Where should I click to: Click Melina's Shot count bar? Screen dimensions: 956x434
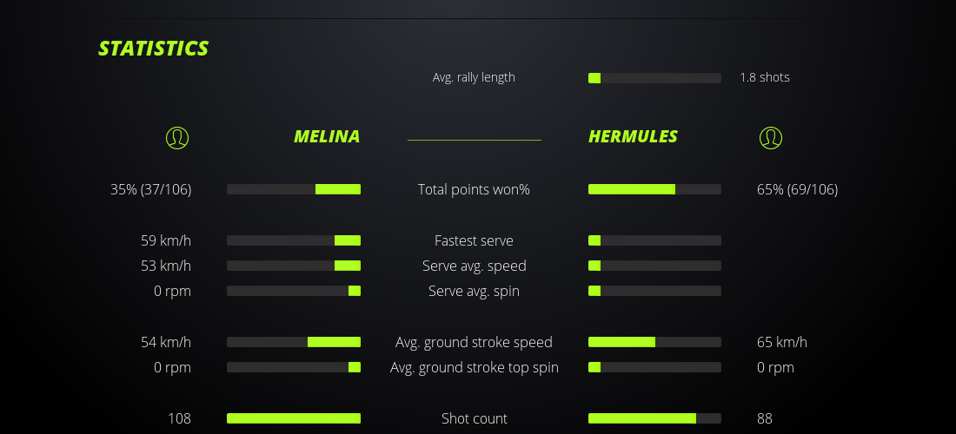click(294, 418)
